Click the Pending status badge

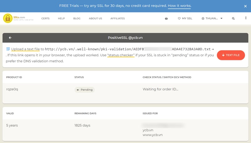coord(85,89)
